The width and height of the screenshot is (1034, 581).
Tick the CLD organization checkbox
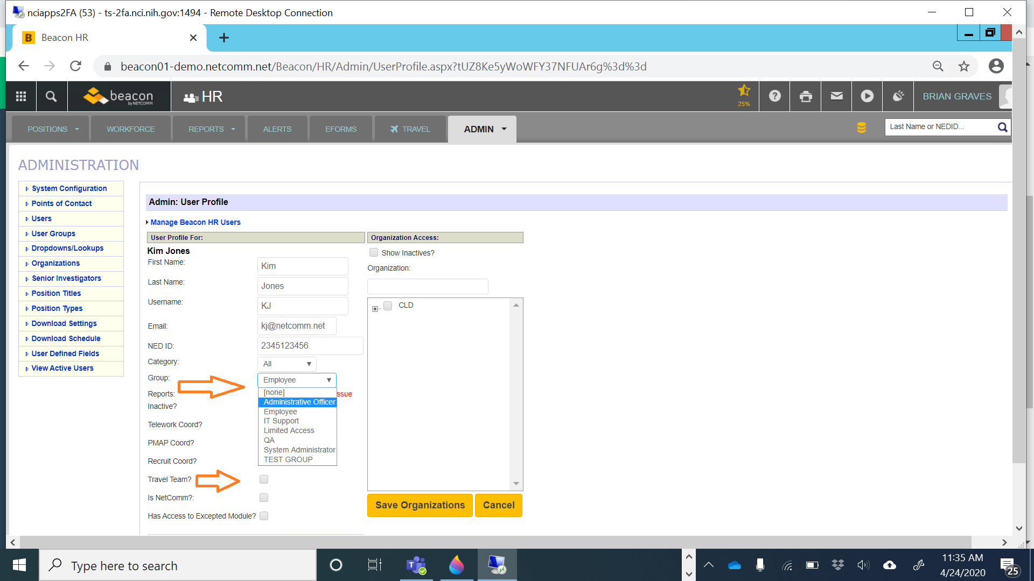[388, 306]
